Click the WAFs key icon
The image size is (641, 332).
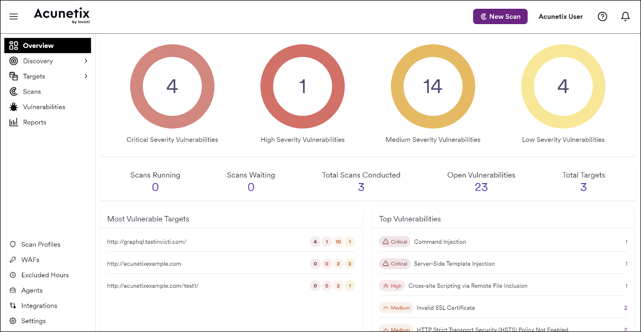[x=13, y=260]
